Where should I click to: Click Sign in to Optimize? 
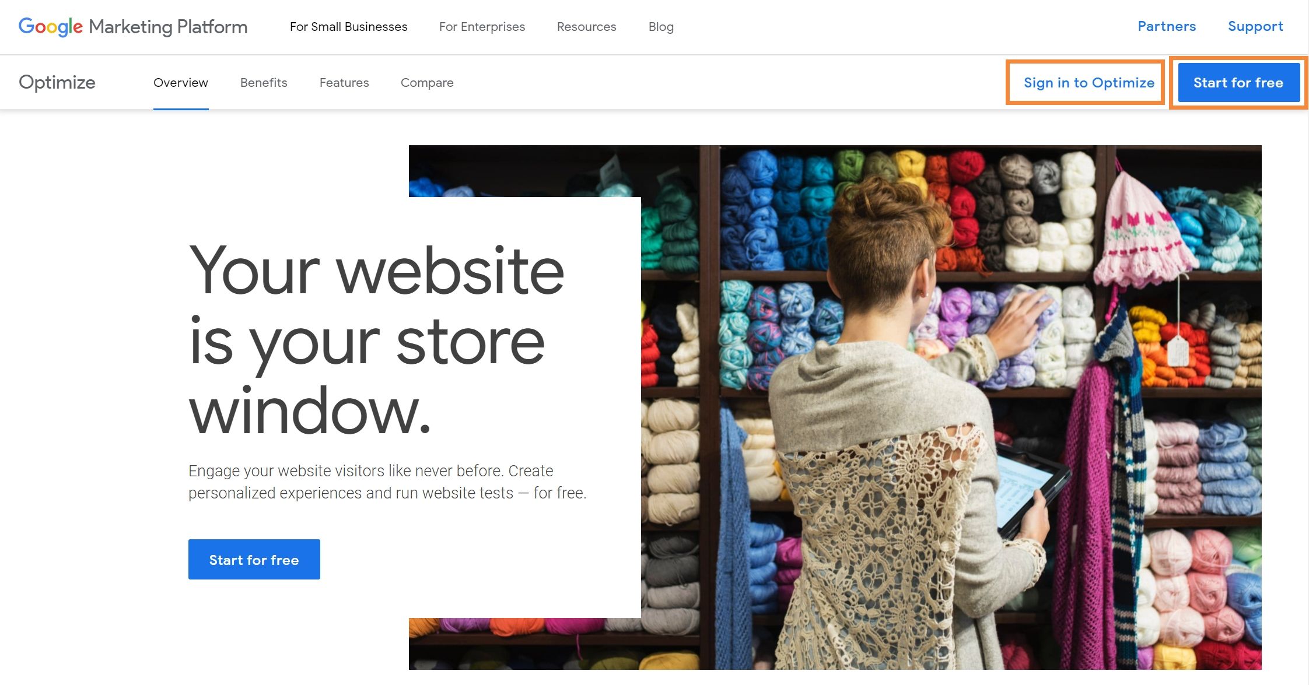(x=1088, y=83)
